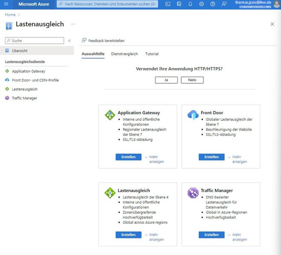Screen dimensions: 281x255
Task: Click the Application Gateway card icon
Action: [110, 115]
